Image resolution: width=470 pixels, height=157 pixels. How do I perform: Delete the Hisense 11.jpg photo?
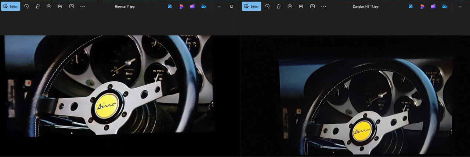[x=38, y=6]
